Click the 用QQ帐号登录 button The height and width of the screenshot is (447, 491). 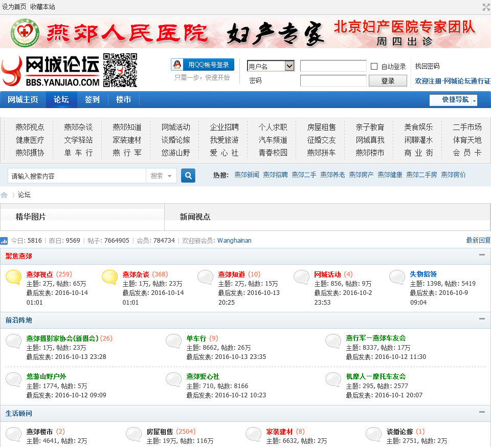(203, 65)
